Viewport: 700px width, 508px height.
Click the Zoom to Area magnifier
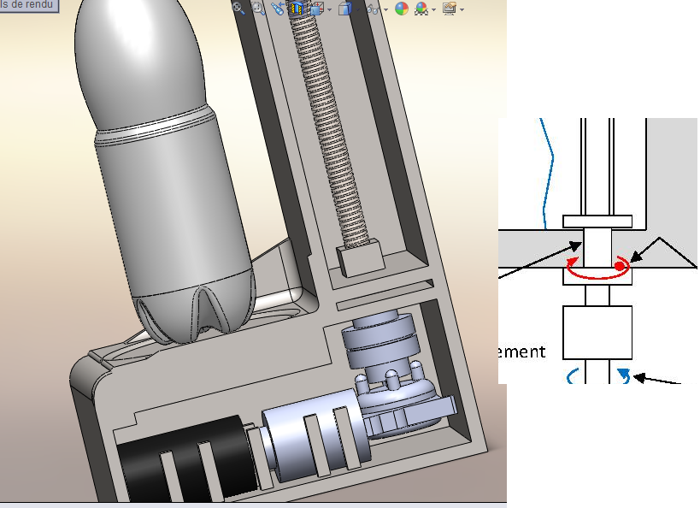[257, 8]
